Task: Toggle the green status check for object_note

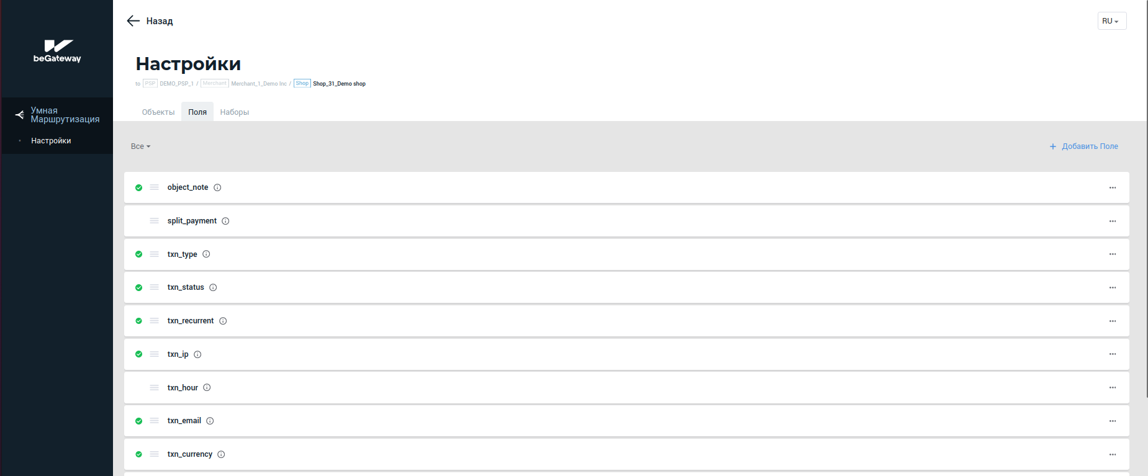Action: [x=139, y=187]
